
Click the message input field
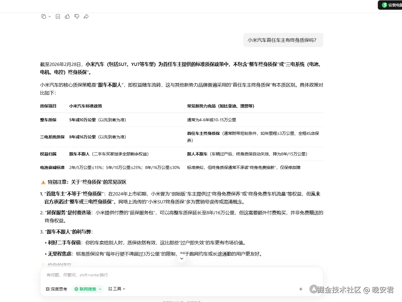pyautogui.click(x=147, y=275)
